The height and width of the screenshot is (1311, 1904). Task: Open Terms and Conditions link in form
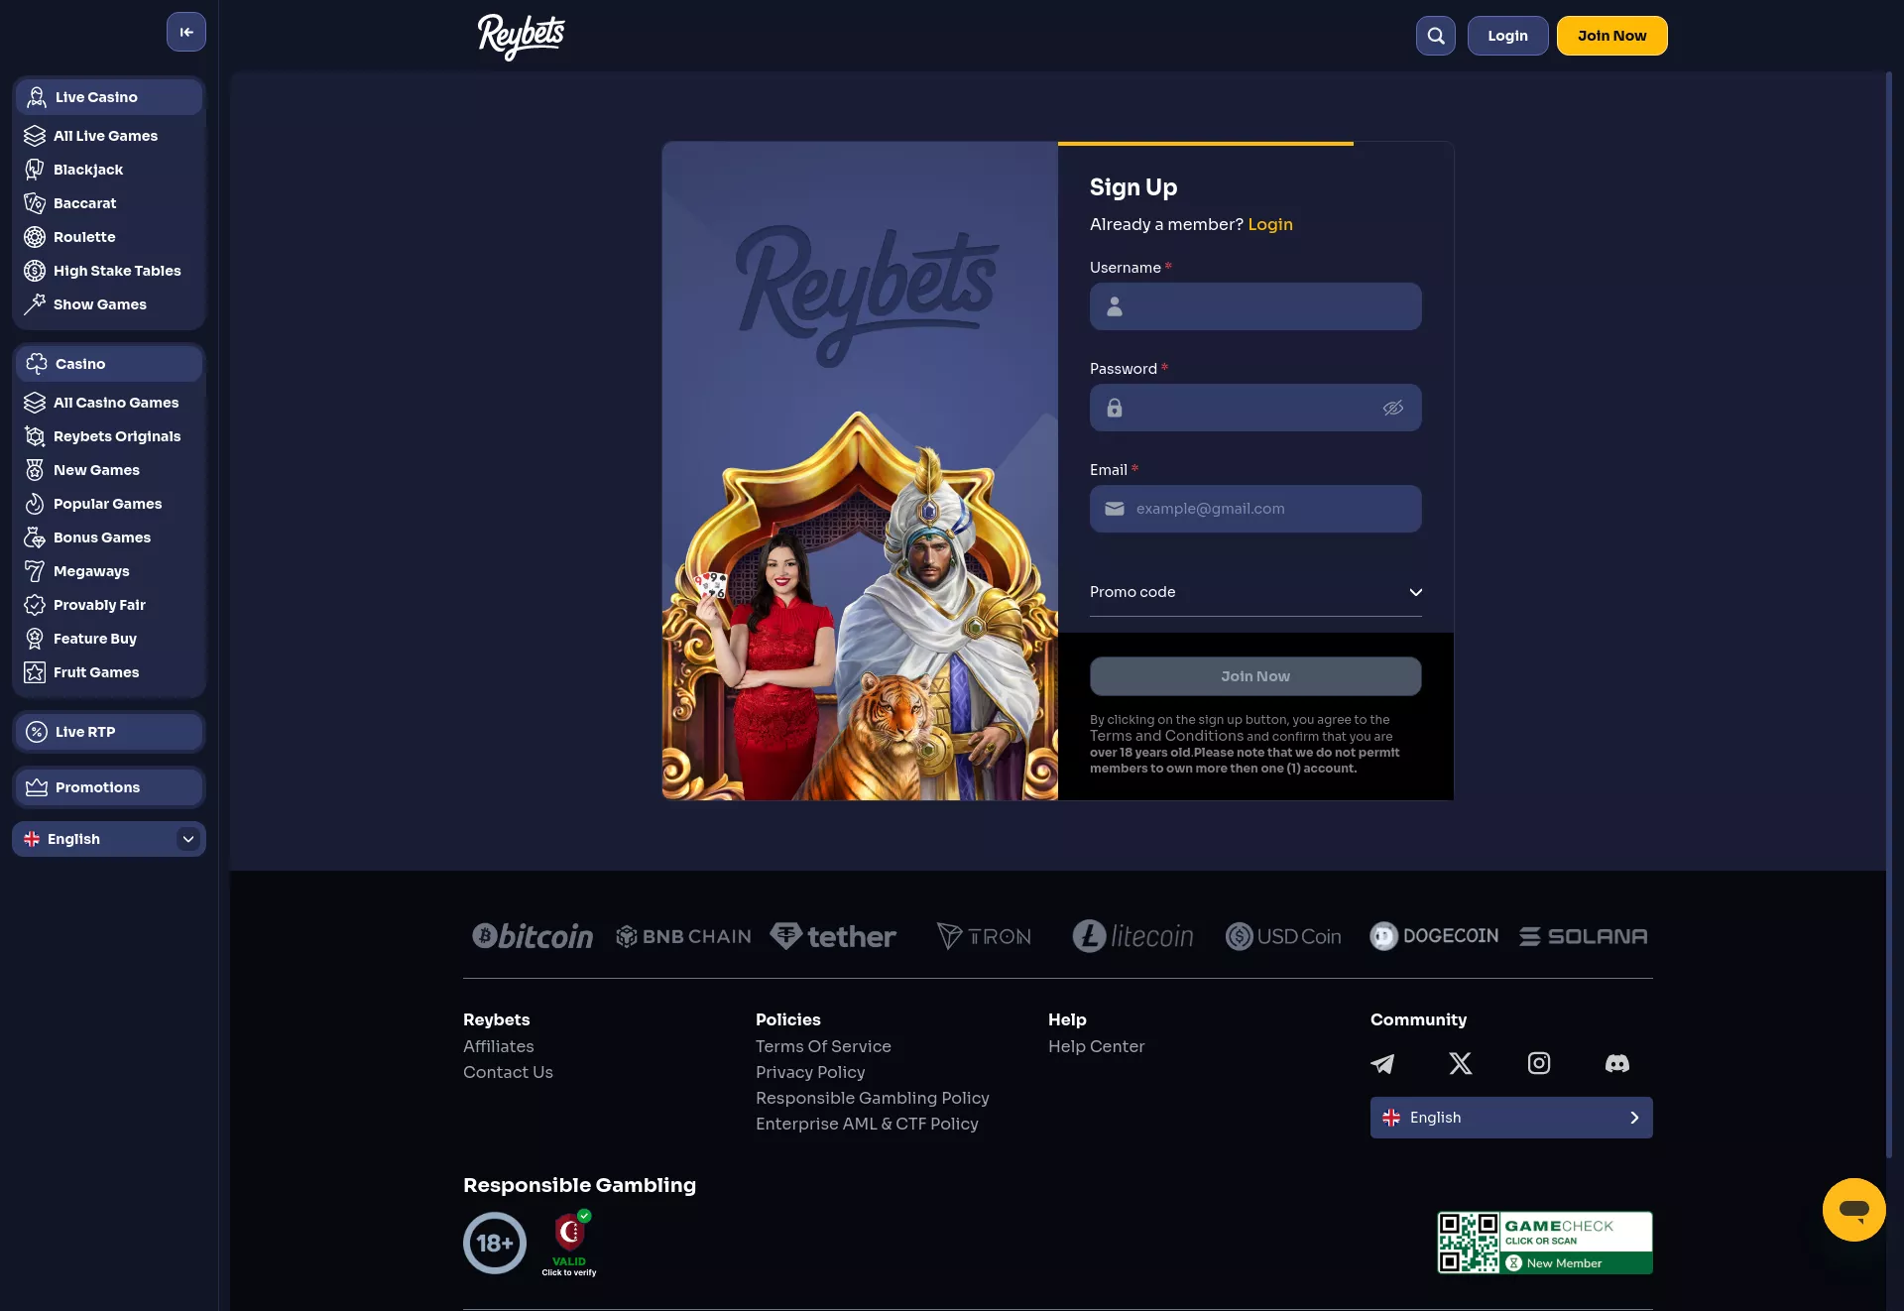1166,736
